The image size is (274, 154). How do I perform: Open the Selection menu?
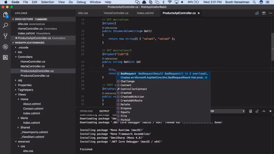[x=48, y=2]
